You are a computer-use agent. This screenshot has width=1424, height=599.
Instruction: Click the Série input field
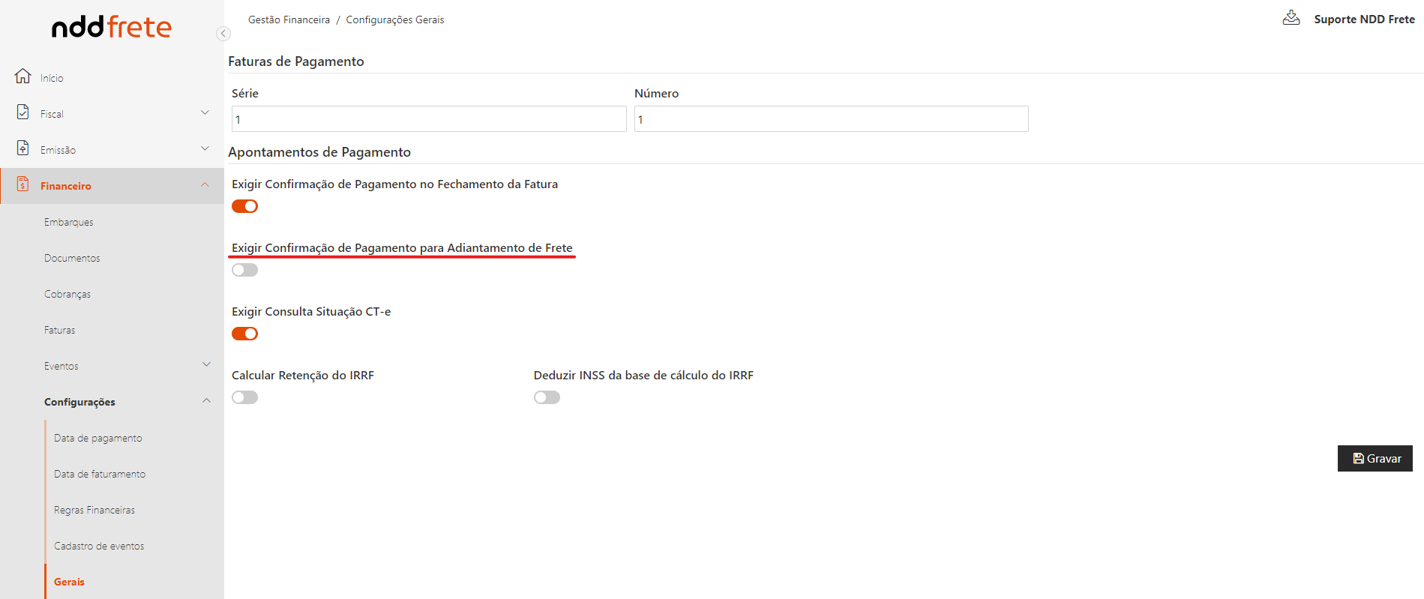pyautogui.click(x=429, y=119)
